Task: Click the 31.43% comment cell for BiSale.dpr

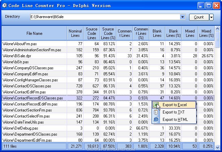Action: click(141, 56)
